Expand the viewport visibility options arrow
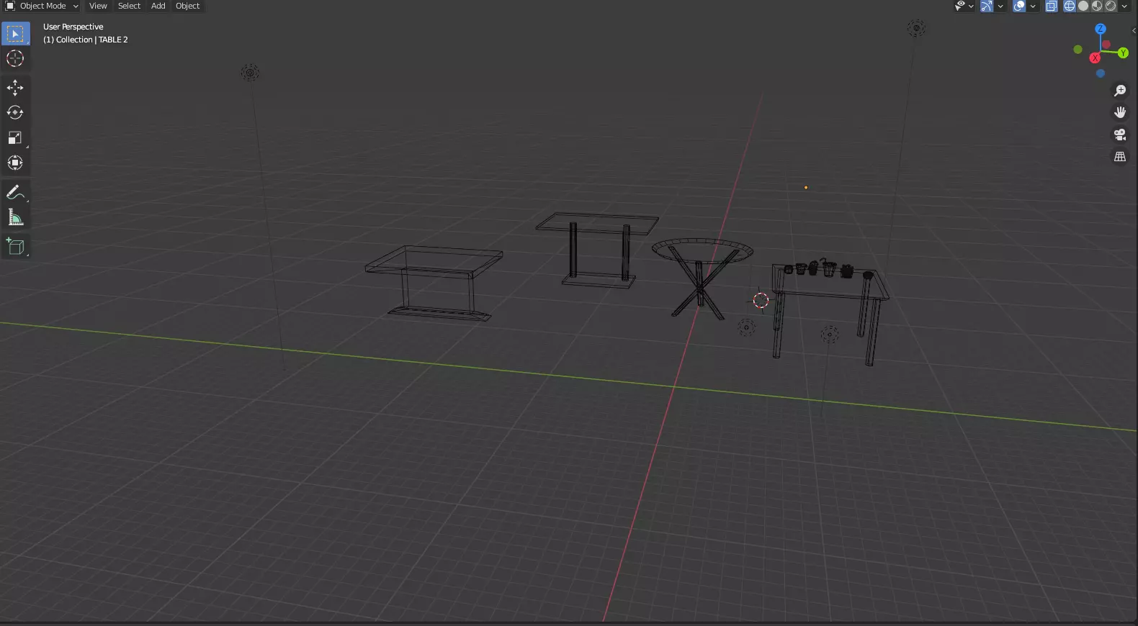The height and width of the screenshot is (626, 1138). coord(971,6)
